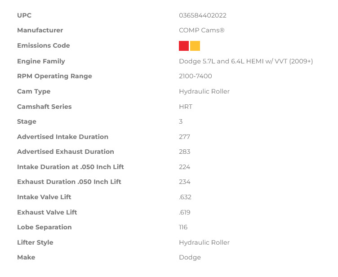The image size is (338, 277).
Task: Select the UPC number 036584402022
Action: coord(203,16)
